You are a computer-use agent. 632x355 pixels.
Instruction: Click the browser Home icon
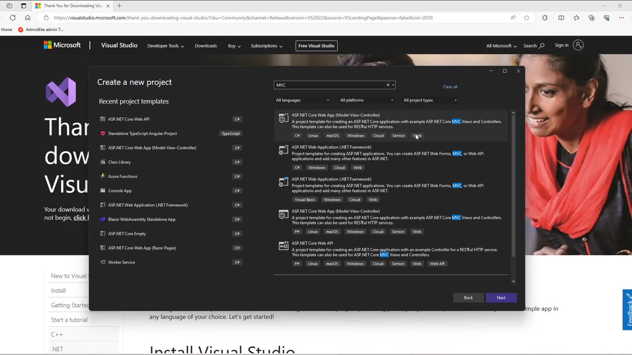pos(28,18)
